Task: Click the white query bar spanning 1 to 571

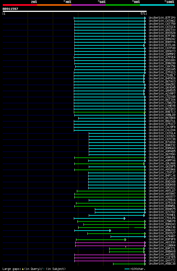Action: click(75, 11)
